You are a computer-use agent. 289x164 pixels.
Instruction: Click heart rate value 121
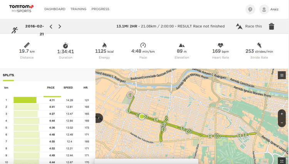(87, 100)
